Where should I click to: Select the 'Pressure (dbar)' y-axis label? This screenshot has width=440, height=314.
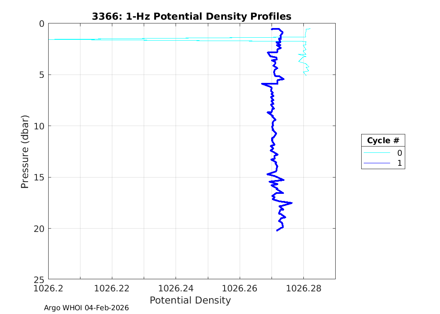tap(25, 151)
